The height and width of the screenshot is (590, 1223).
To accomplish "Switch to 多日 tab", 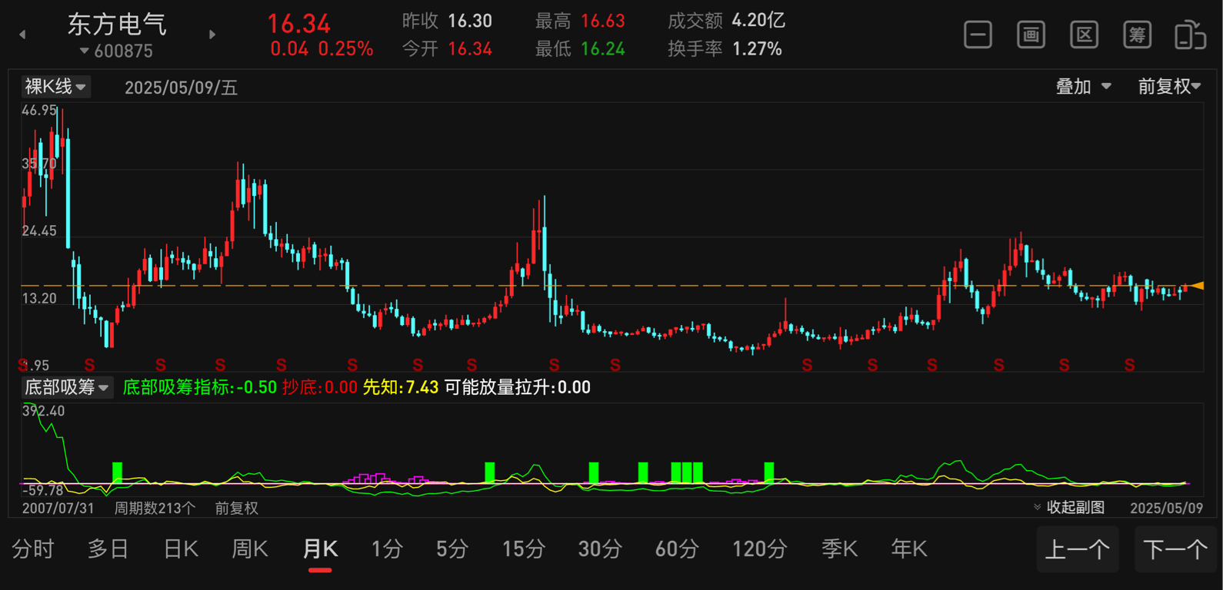I will point(108,549).
